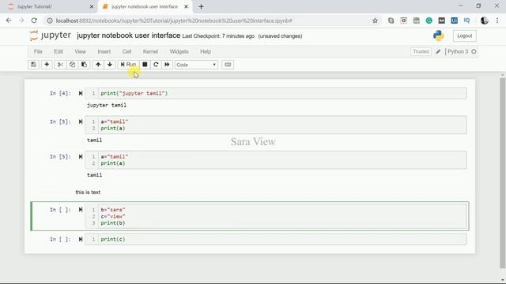Open a new browser tab
The height and width of the screenshot is (284, 506).
pyautogui.click(x=201, y=7)
